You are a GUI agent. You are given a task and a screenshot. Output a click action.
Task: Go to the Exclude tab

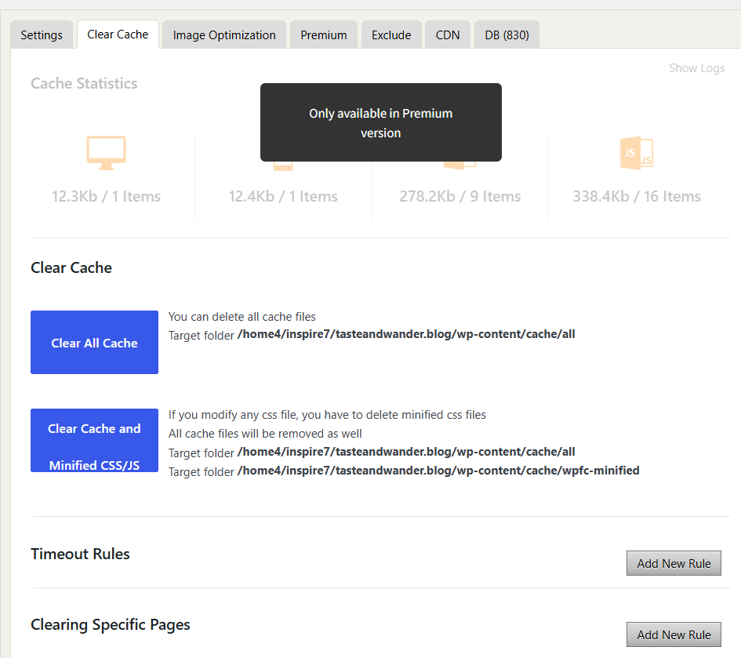click(391, 35)
